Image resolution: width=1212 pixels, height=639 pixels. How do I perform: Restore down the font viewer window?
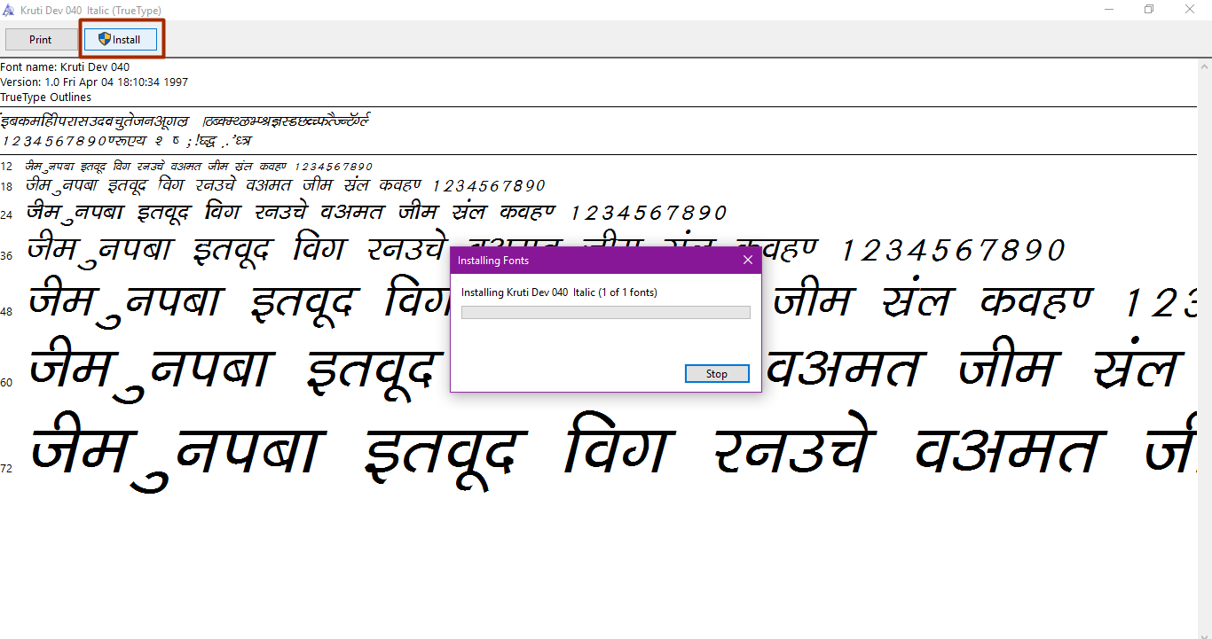pyautogui.click(x=1149, y=10)
